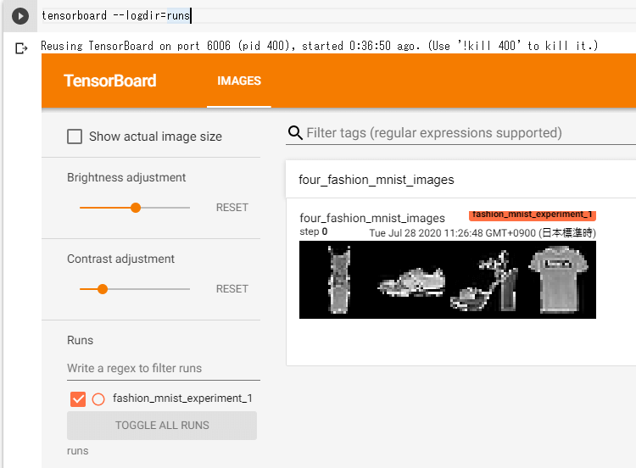Viewport: 636px width, 468px height.
Task: Click the orange fashion_mnist_experiment_1 run label
Action: click(x=533, y=215)
